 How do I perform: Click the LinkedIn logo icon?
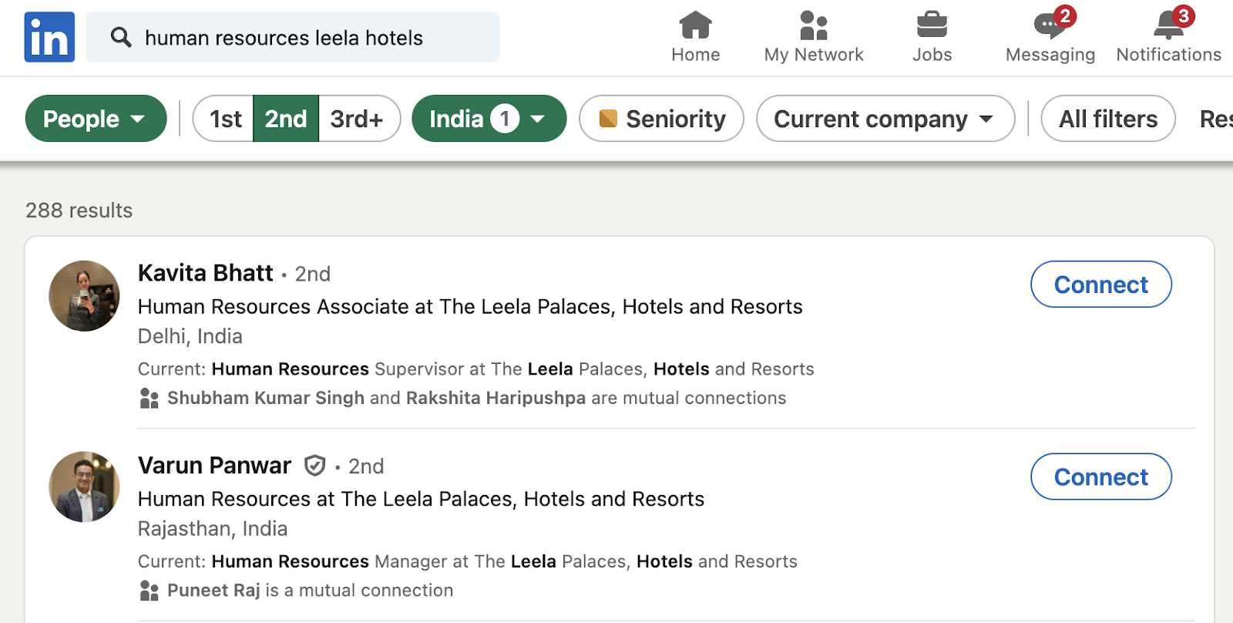pos(49,37)
